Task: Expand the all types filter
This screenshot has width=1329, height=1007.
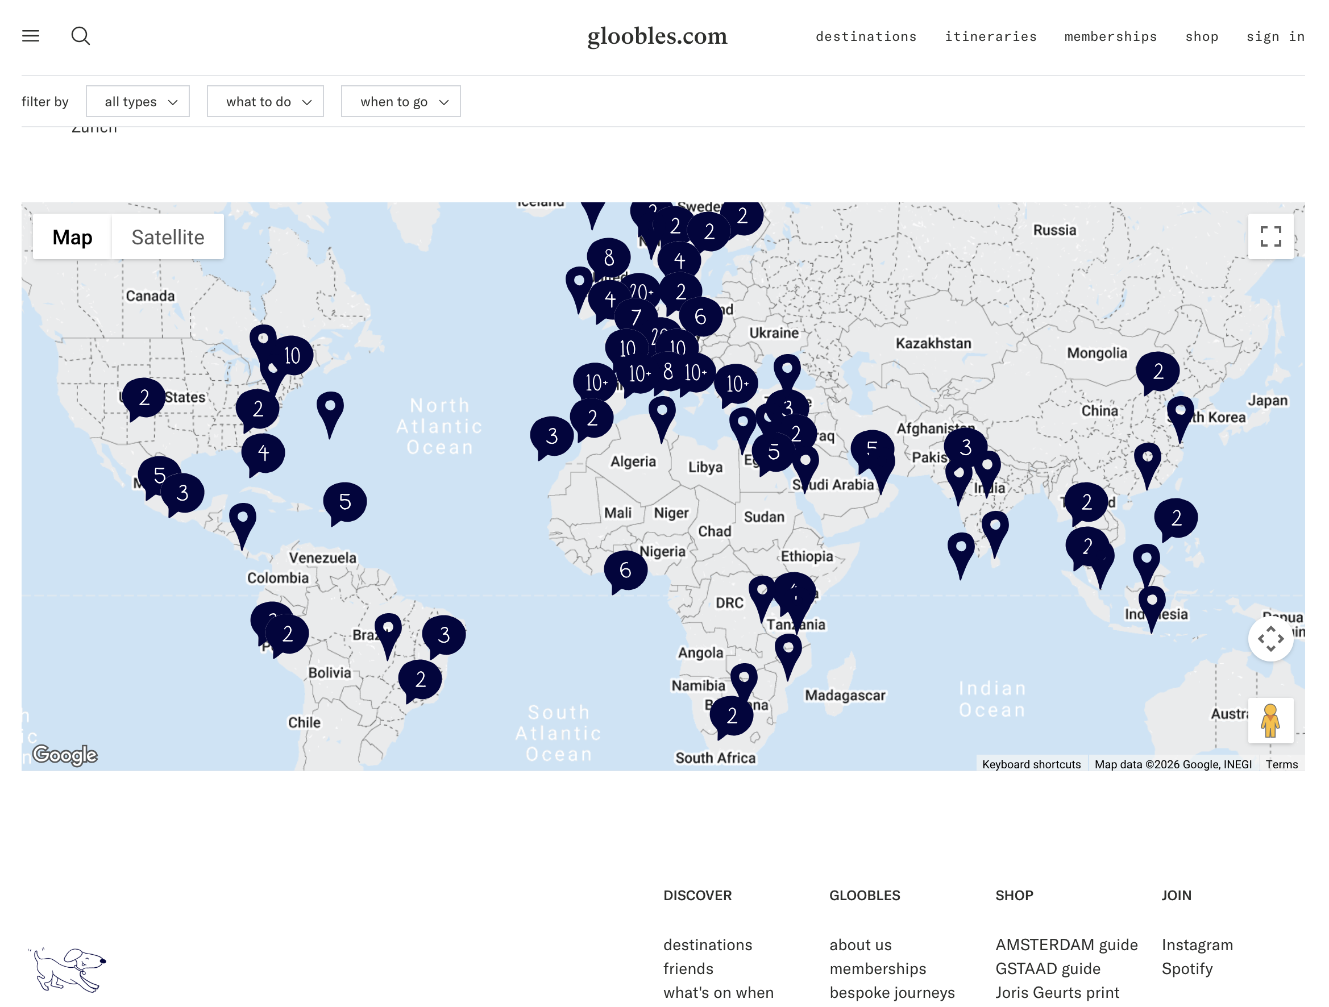Action: pos(138,102)
